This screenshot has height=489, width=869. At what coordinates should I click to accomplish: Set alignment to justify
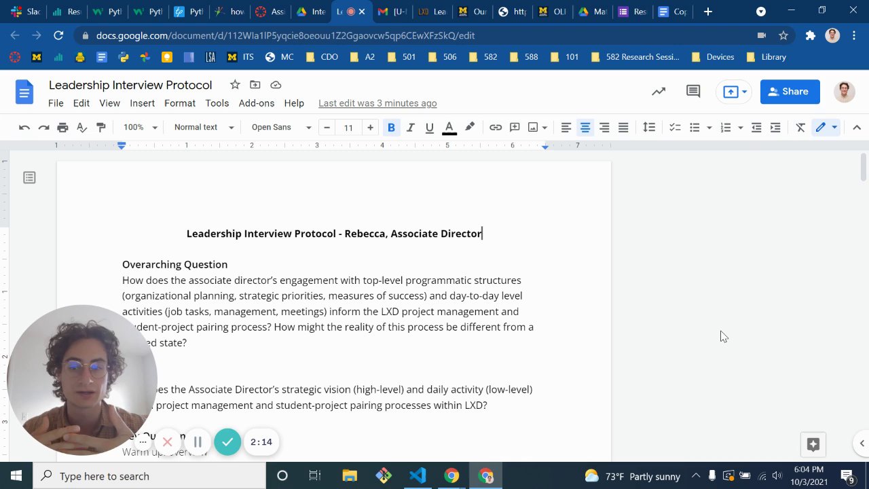pyautogui.click(x=623, y=127)
